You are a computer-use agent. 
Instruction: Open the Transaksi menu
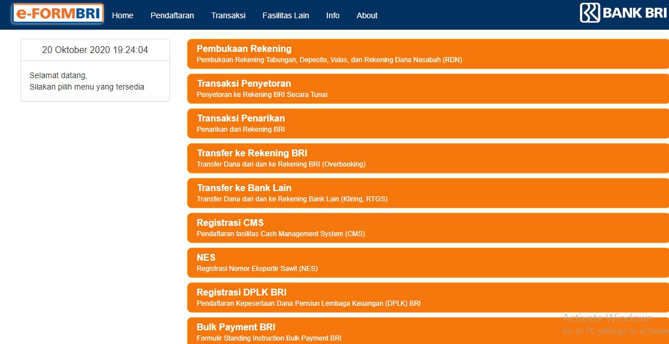pyautogui.click(x=228, y=15)
